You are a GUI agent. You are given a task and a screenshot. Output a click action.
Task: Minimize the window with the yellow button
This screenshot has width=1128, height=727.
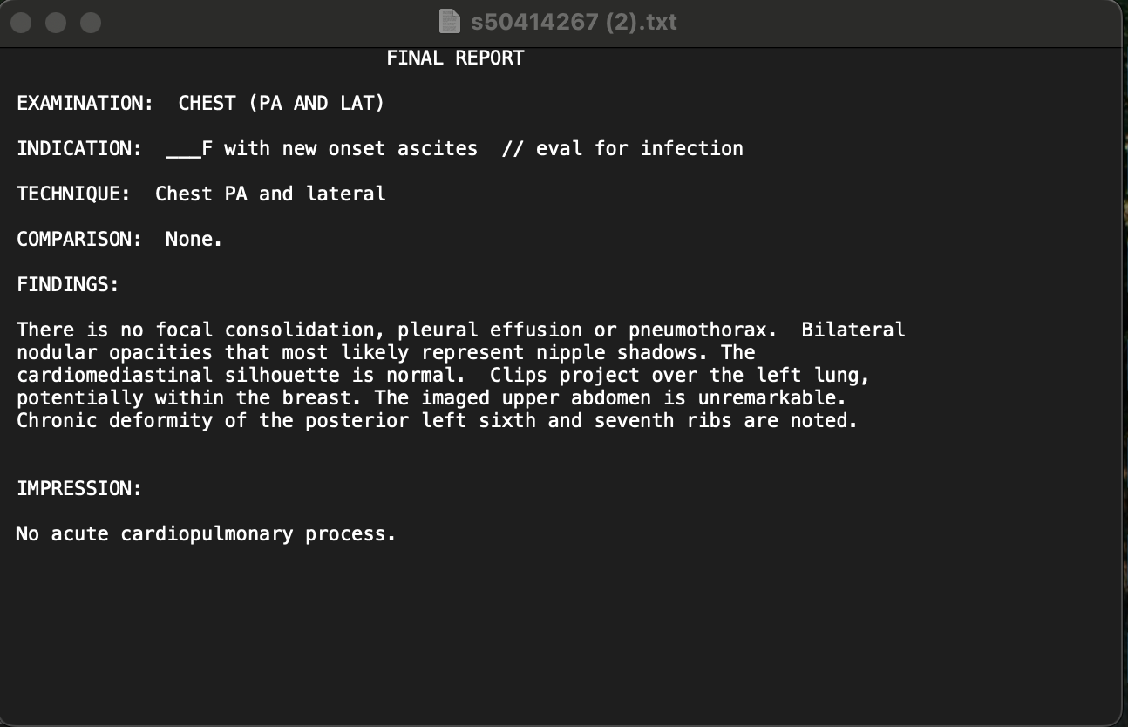pyautogui.click(x=56, y=23)
